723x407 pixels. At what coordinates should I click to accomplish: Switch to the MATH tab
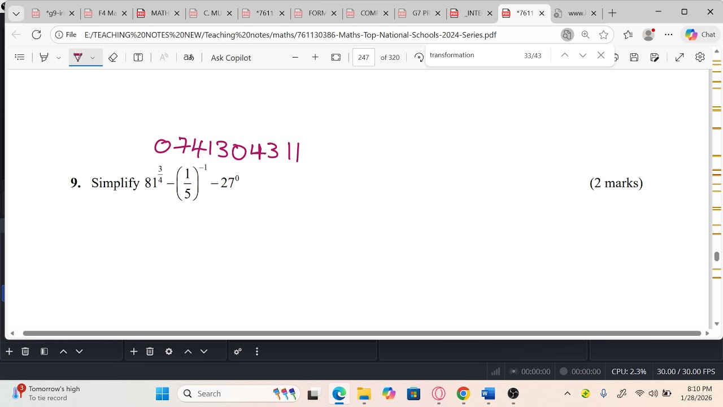click(159, 13)
